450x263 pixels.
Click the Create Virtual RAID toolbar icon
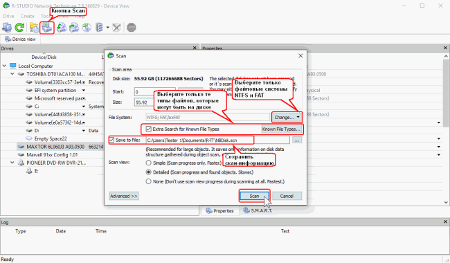click(99, 28)
